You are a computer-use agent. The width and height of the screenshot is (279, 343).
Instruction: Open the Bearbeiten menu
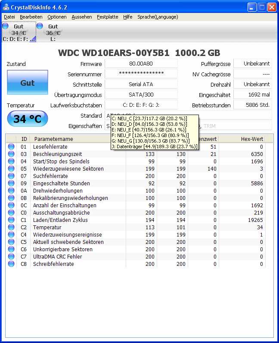click(x=31, y=17)
